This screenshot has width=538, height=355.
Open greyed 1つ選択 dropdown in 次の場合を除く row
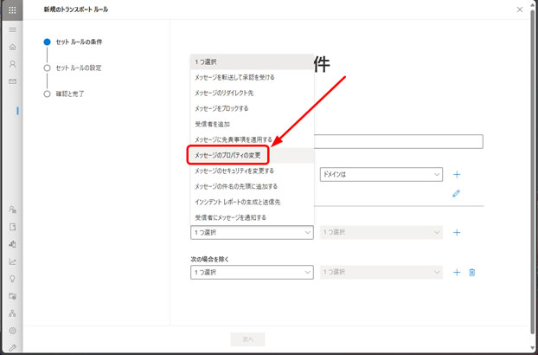pyautogui.click(x=381, y=272)
